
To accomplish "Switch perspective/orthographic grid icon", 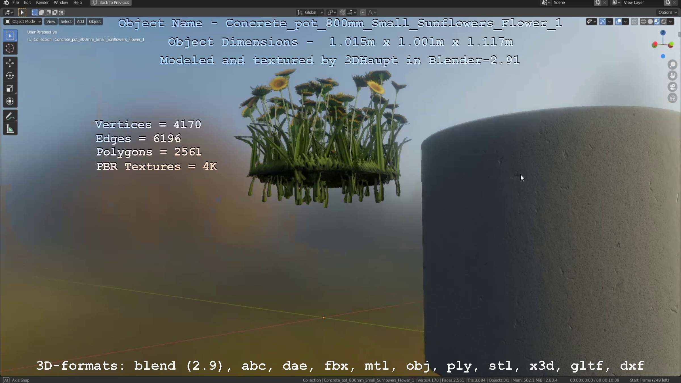I will (672, 98).
